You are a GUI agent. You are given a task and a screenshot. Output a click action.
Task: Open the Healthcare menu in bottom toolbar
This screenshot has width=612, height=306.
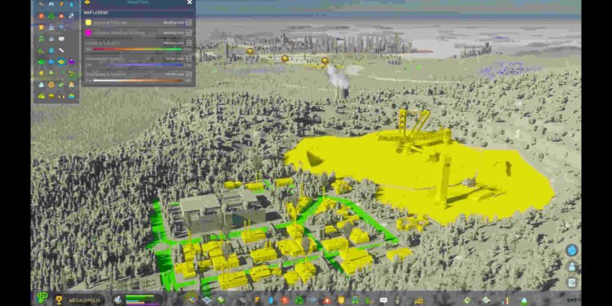pos(285,299)
